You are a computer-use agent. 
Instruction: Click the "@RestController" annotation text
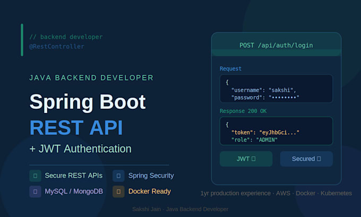(x=57, y=47)
